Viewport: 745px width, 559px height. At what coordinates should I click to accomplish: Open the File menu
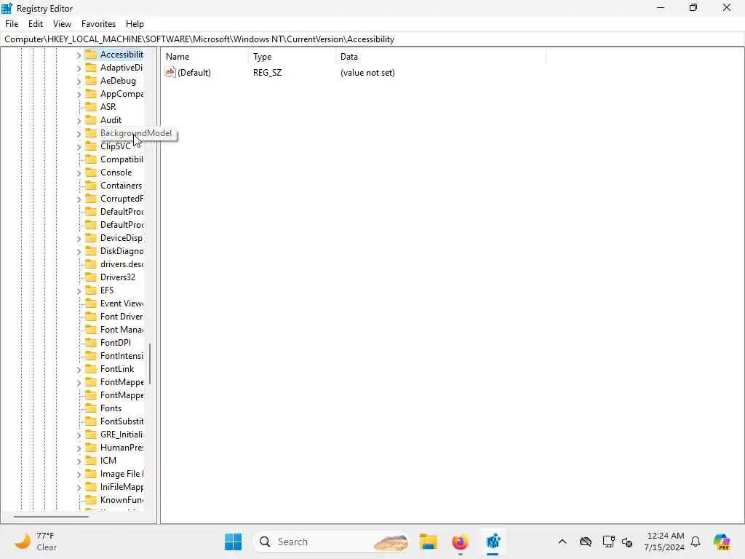[x=12, y=24]
